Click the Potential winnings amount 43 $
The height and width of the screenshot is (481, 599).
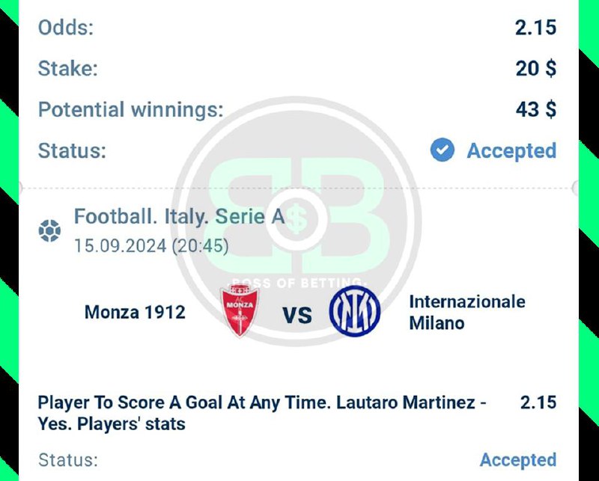pyautogui.click(x=535, y=110)
